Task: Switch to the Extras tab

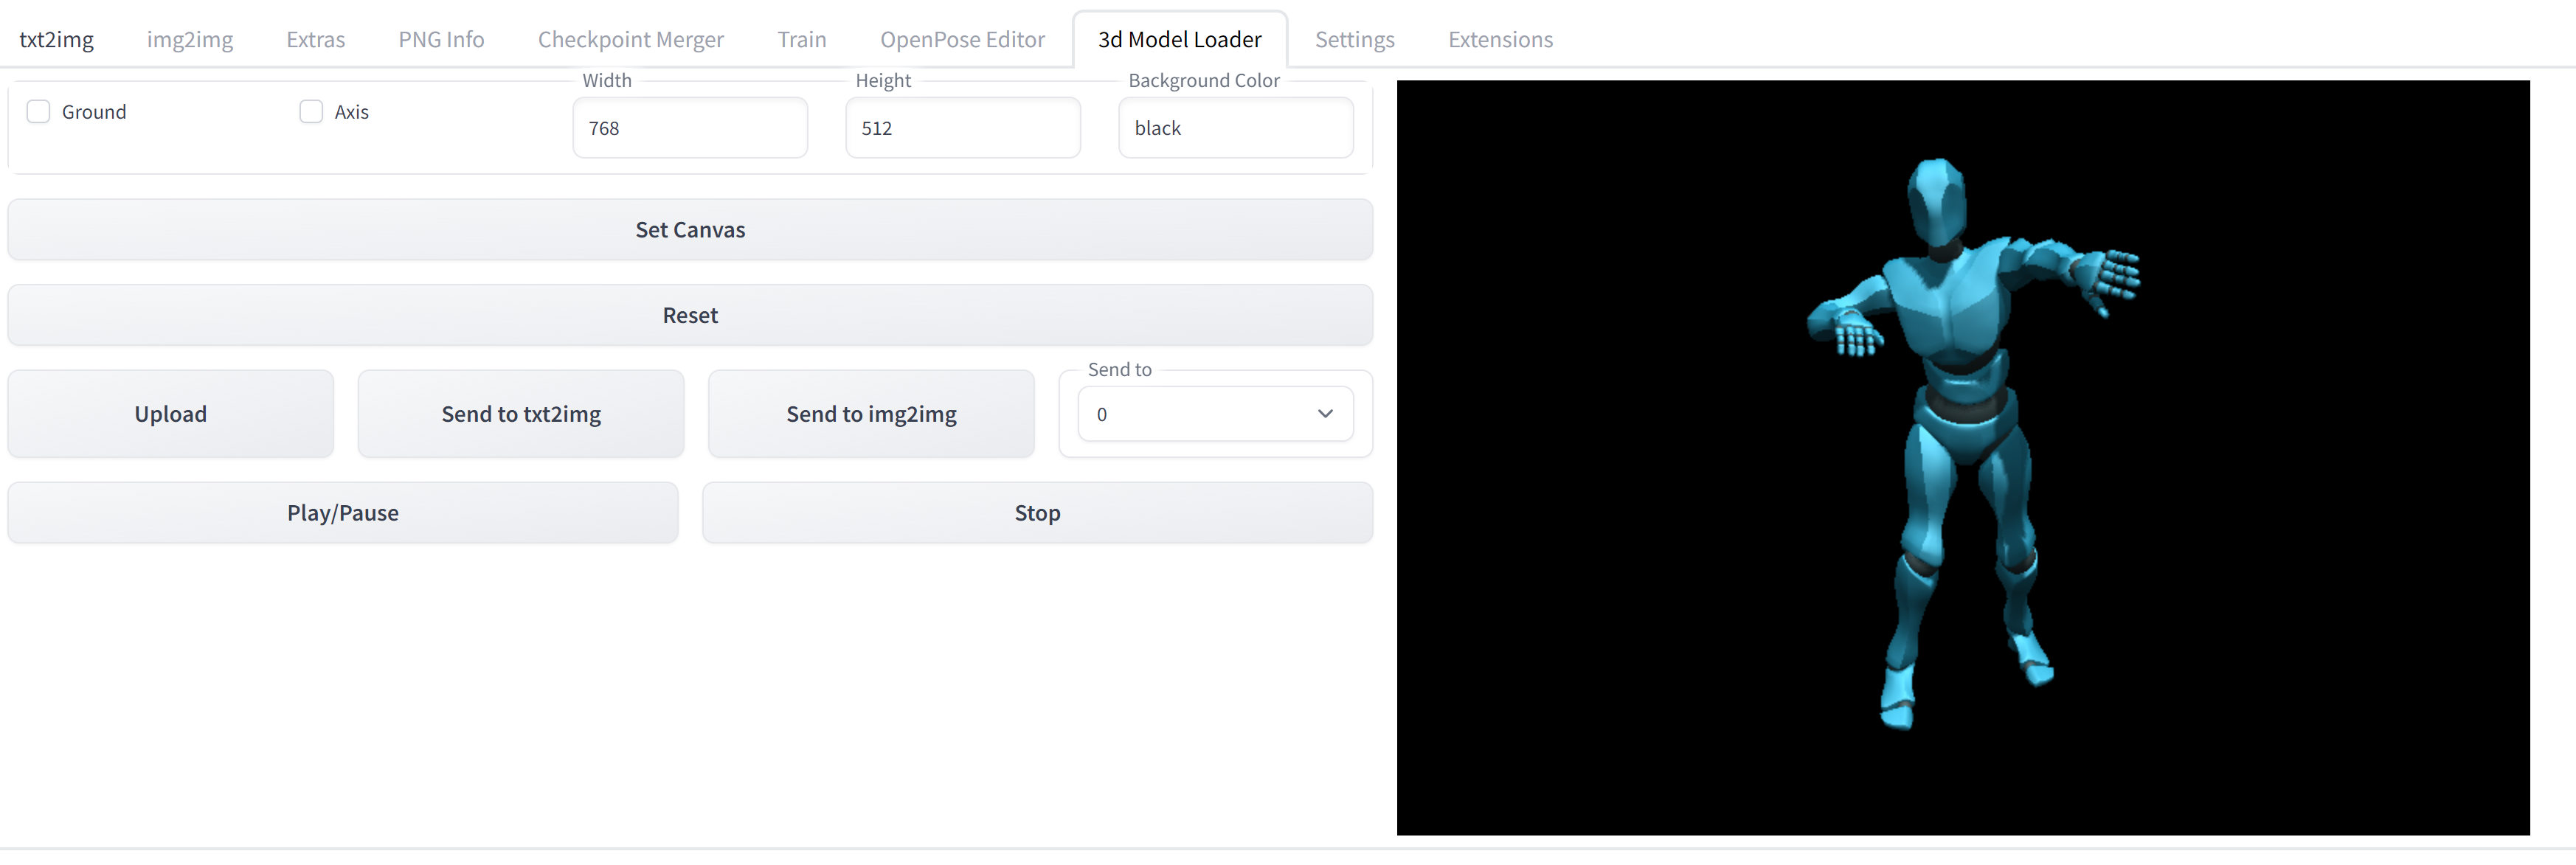Action: pos(315,39)
